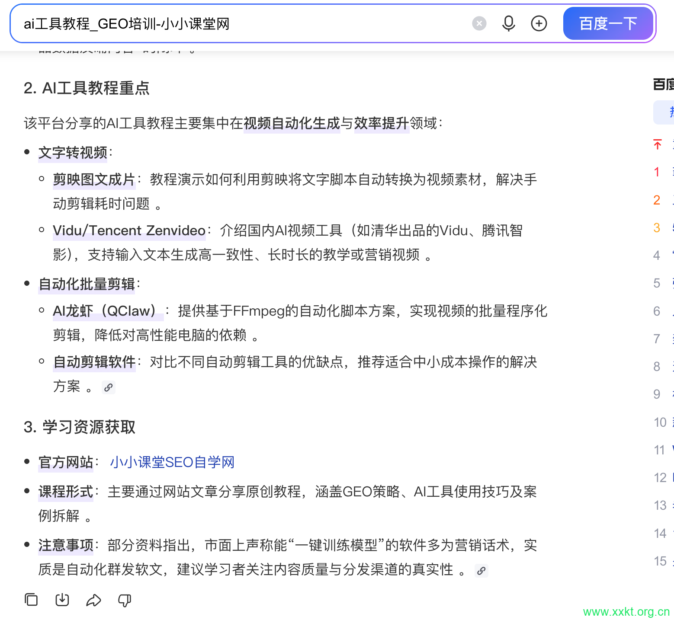The height and width of the screenshot is (620, 674).
Task: Share the answer with the arrow icon
Action: tap(93, 600)
